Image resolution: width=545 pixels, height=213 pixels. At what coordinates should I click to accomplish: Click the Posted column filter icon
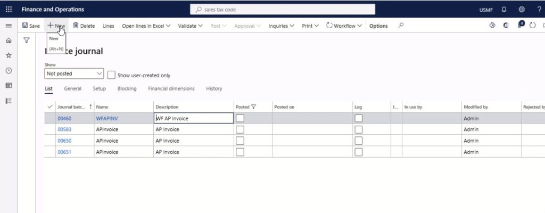[253, 107]
